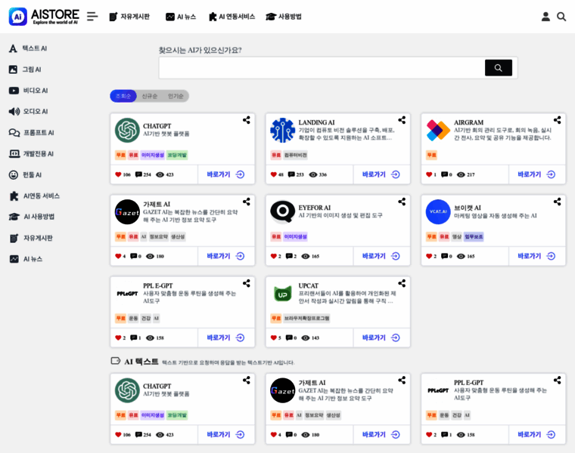Open comments on LANDING AI card
The height and width of the screenshot is (453, 575).
click(291, 174)
